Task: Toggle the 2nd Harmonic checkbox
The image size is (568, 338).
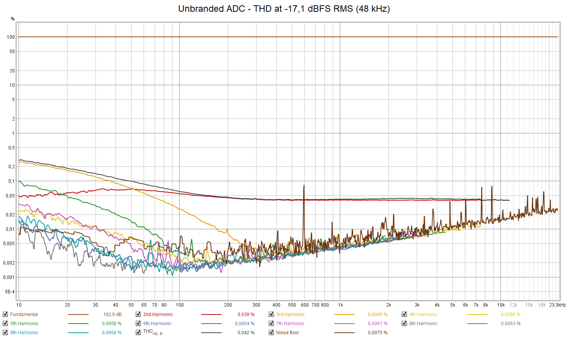Action: click(x=138, y=314)
